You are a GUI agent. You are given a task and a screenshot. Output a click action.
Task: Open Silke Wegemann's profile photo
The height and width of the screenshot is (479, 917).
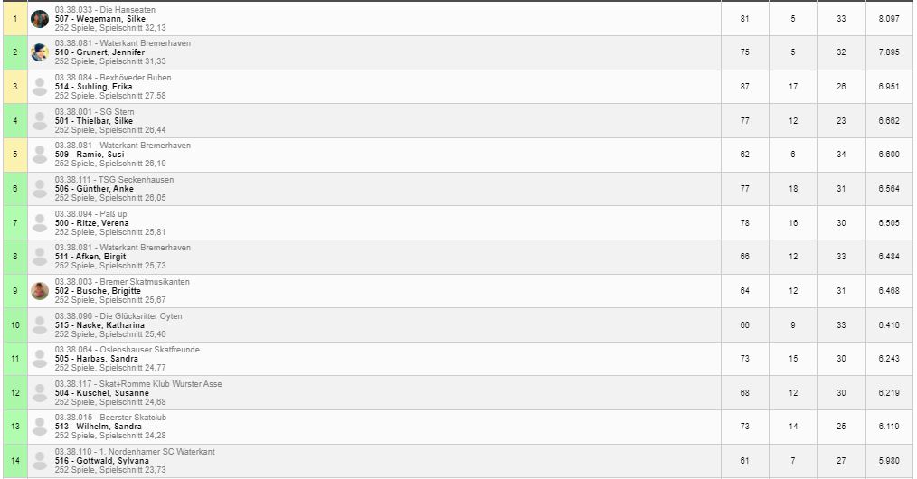[x=40, y=19]
